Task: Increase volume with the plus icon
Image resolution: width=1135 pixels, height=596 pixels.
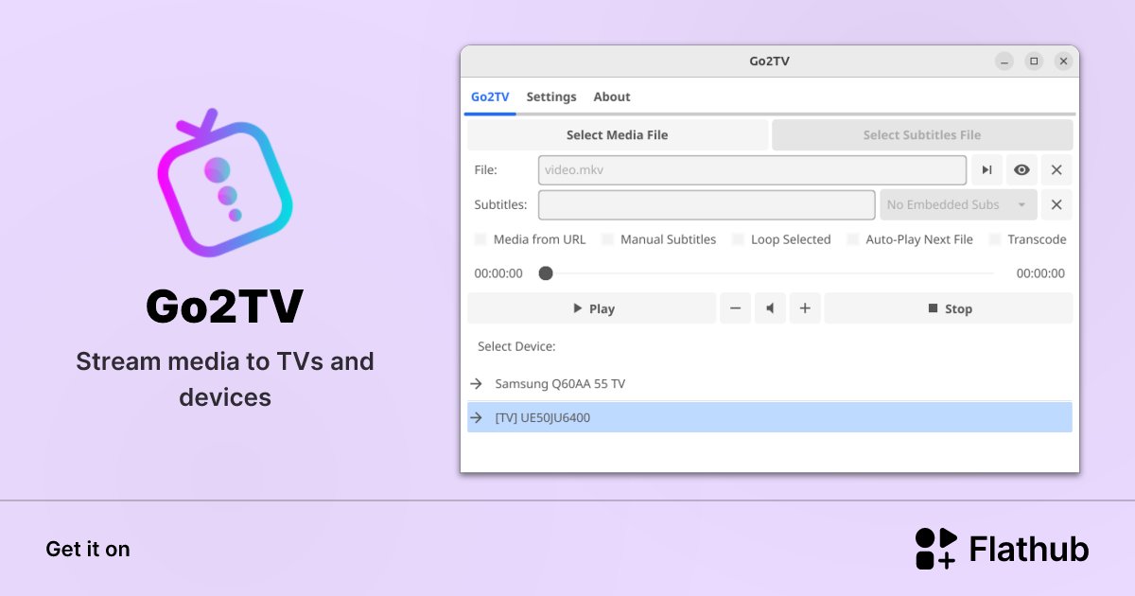Action: [x=805, y=307]
